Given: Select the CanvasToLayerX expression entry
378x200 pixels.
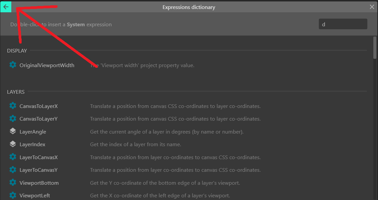Looking at the screenshot, I should tap(38, 106).
